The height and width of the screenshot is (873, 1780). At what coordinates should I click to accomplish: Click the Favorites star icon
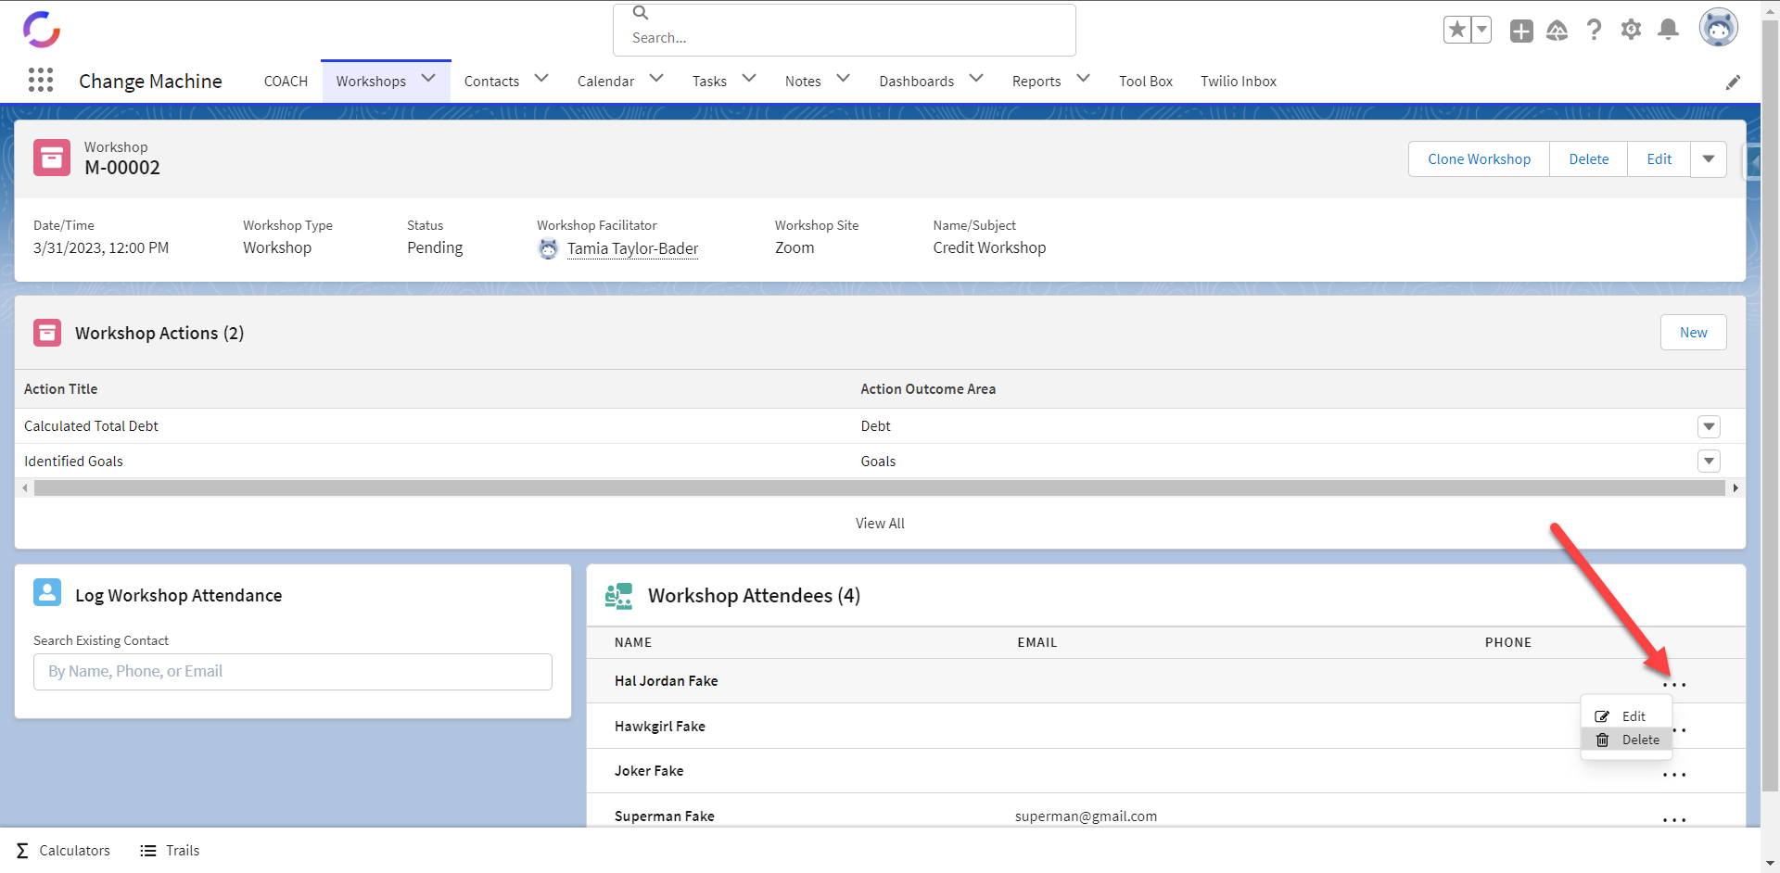(x=1457, y=30)
